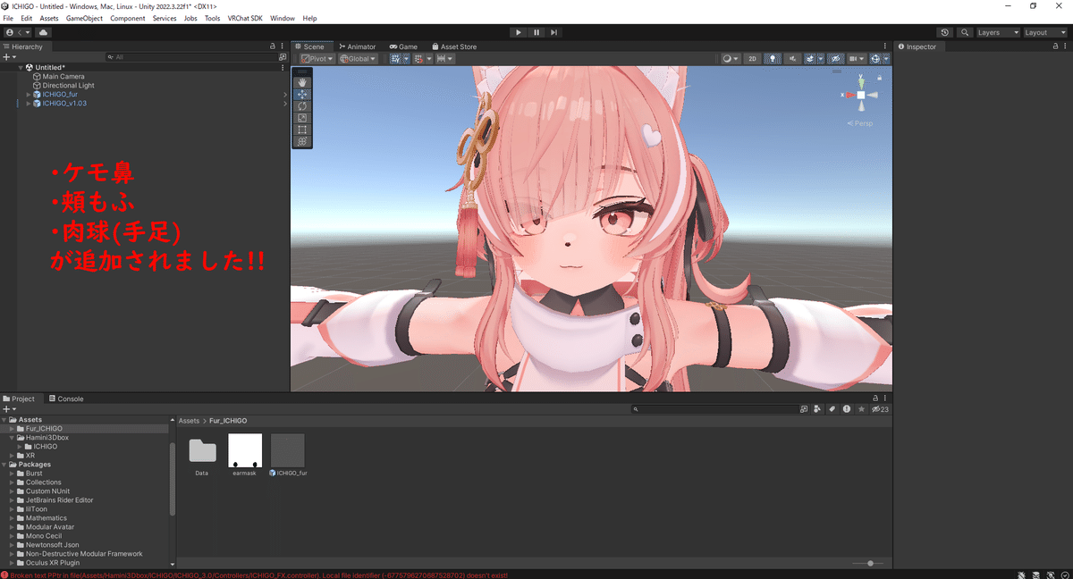1073x579 pixels.
Task: Open the Pivot dropdown
Action: [315, 58]
